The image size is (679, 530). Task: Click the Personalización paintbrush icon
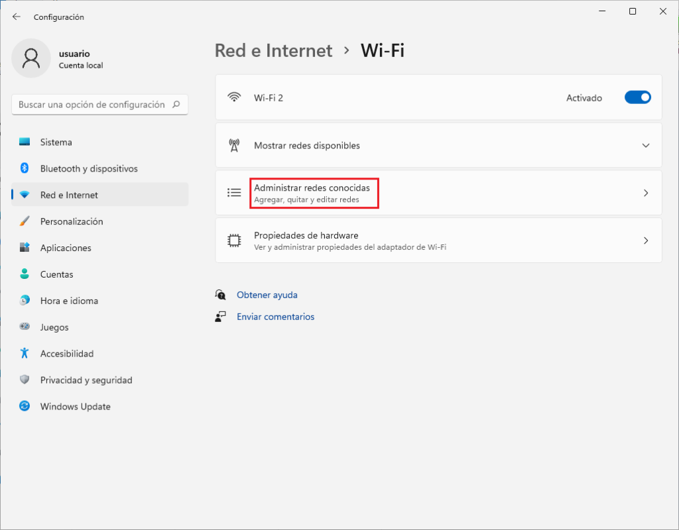(25, 221)
